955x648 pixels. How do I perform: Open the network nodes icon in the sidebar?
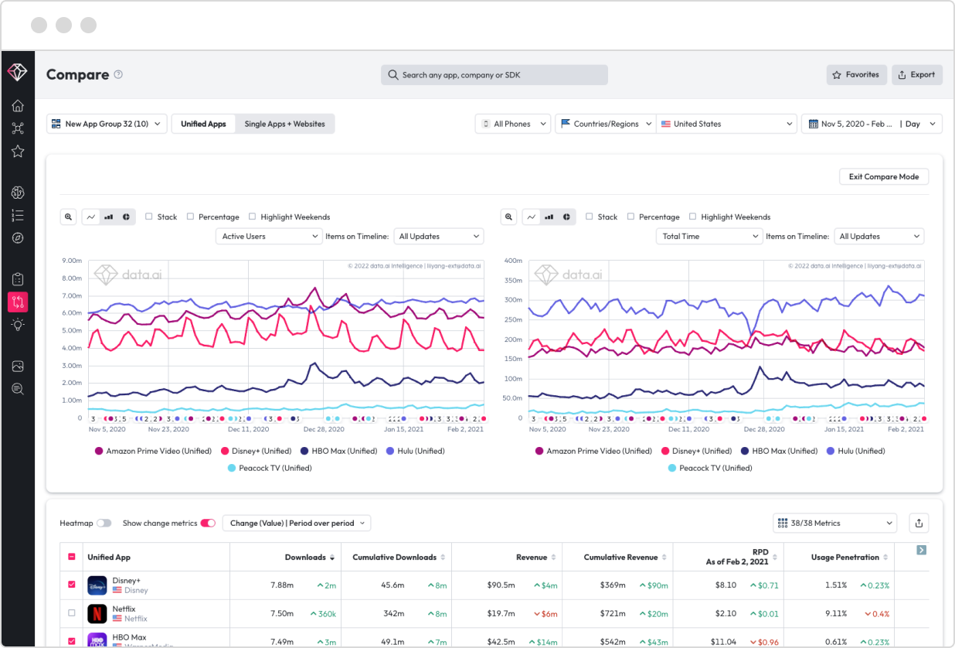tap(18, 128)
